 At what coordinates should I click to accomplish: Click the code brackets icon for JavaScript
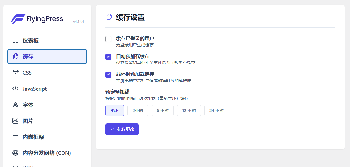click(15, 89)
